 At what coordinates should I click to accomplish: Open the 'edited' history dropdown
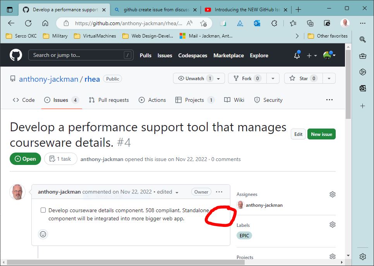coord(177,192)
